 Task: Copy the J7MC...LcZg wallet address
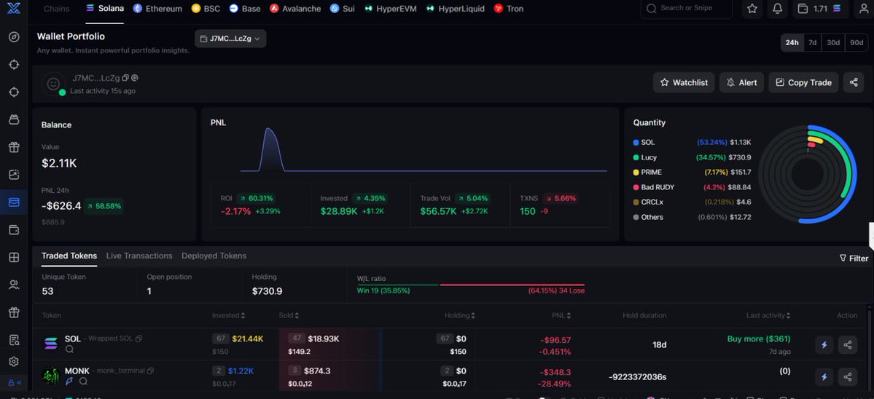click(125, 78)
